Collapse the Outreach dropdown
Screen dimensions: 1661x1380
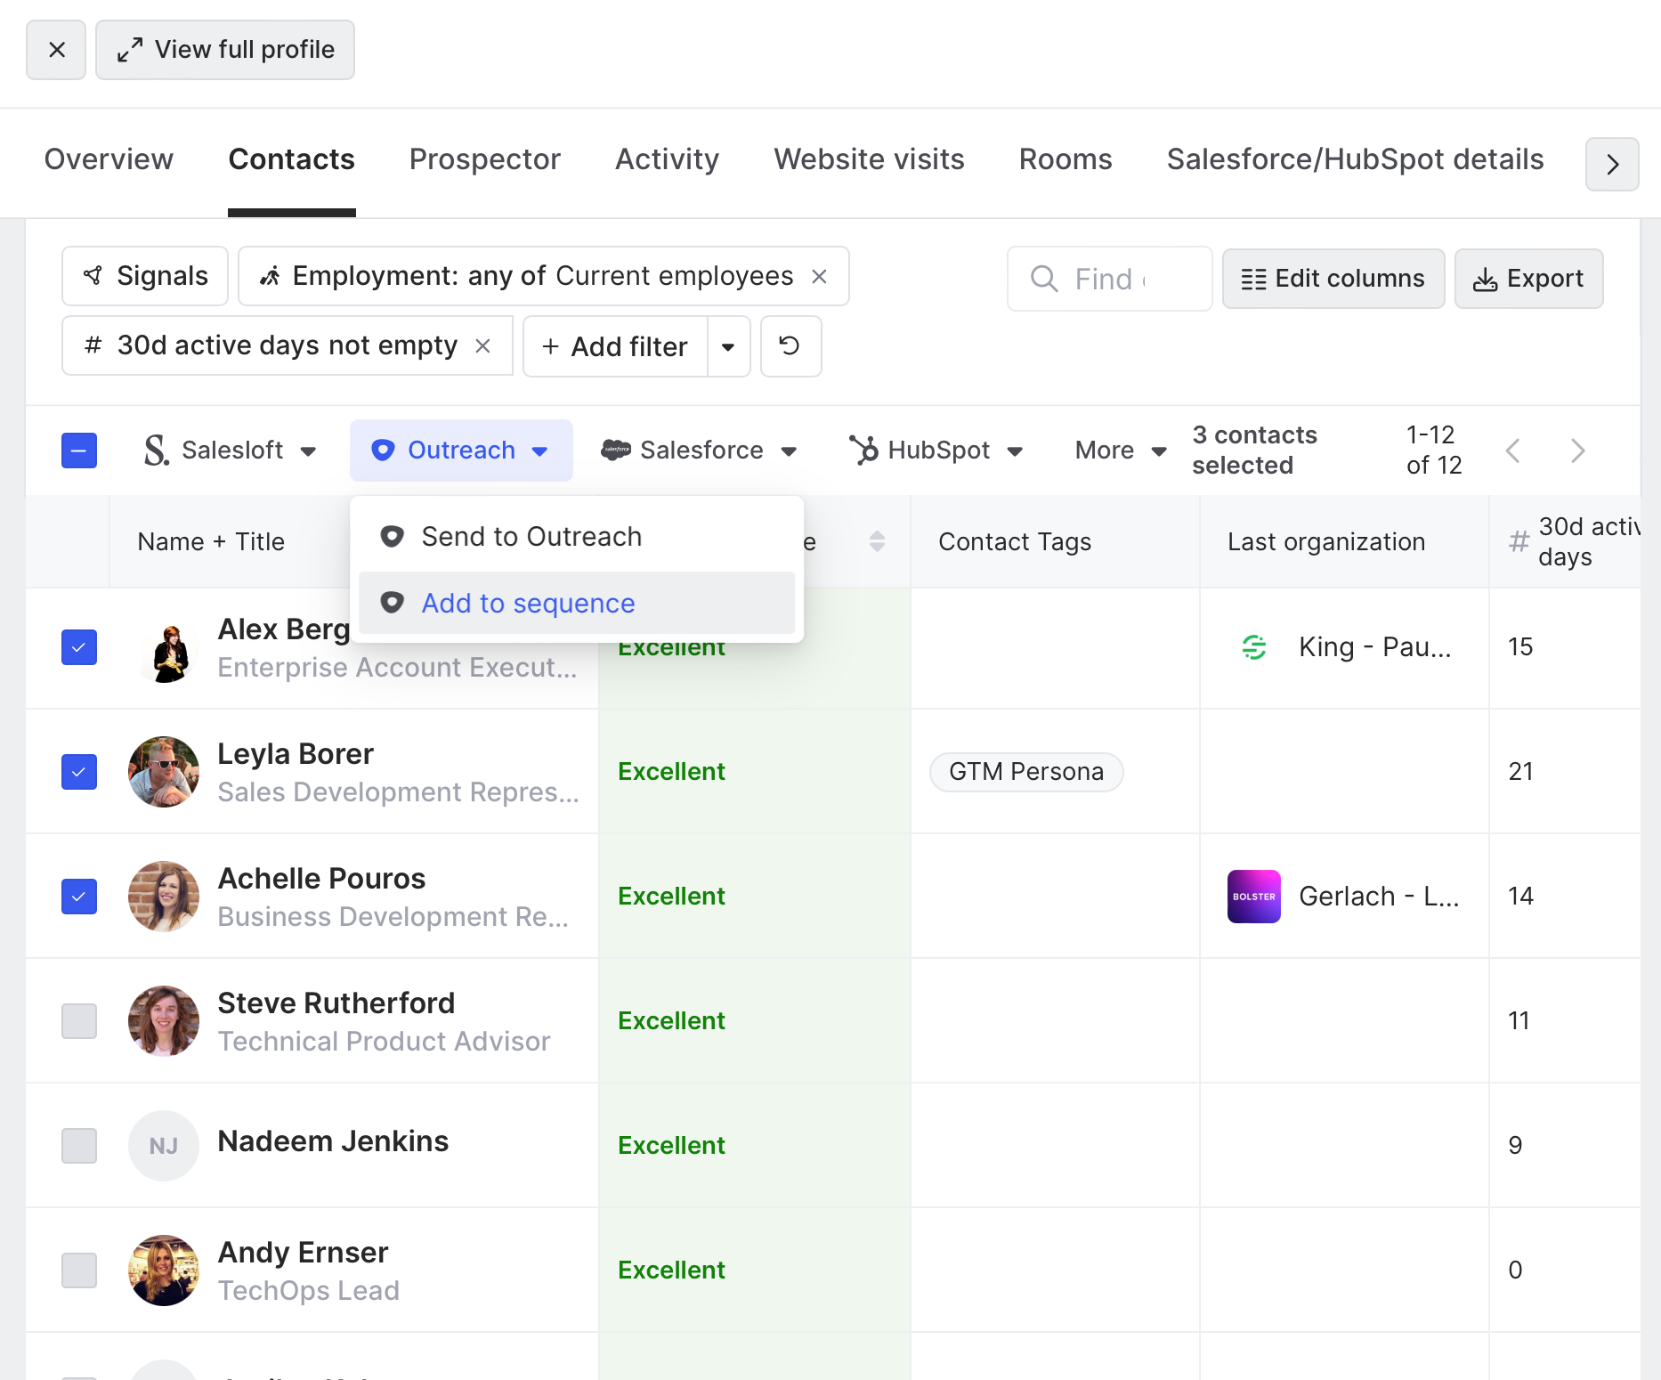point(461,451)
